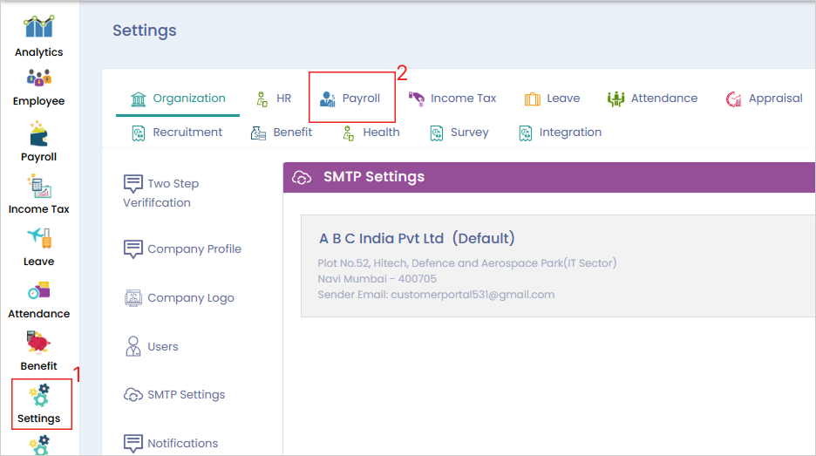Image resolution: width=816 pixels, height=456 pixels.
Task: Open Two Step Verification settings
Action: 162,193
